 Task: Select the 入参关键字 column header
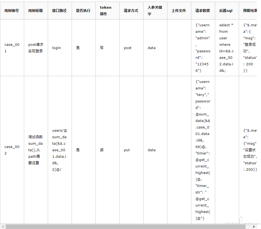(x=155, y=11)
